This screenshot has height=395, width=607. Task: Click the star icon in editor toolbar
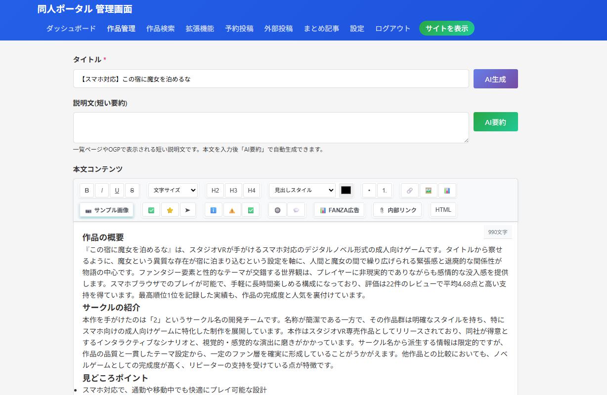(170, 210)
